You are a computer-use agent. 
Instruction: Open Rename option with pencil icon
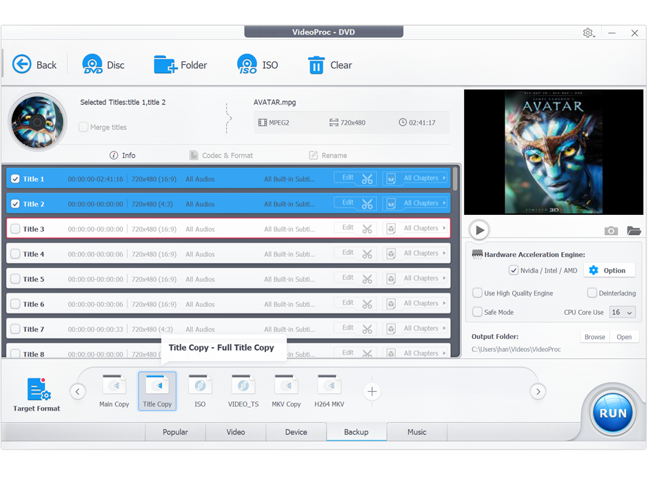(328, 155)
